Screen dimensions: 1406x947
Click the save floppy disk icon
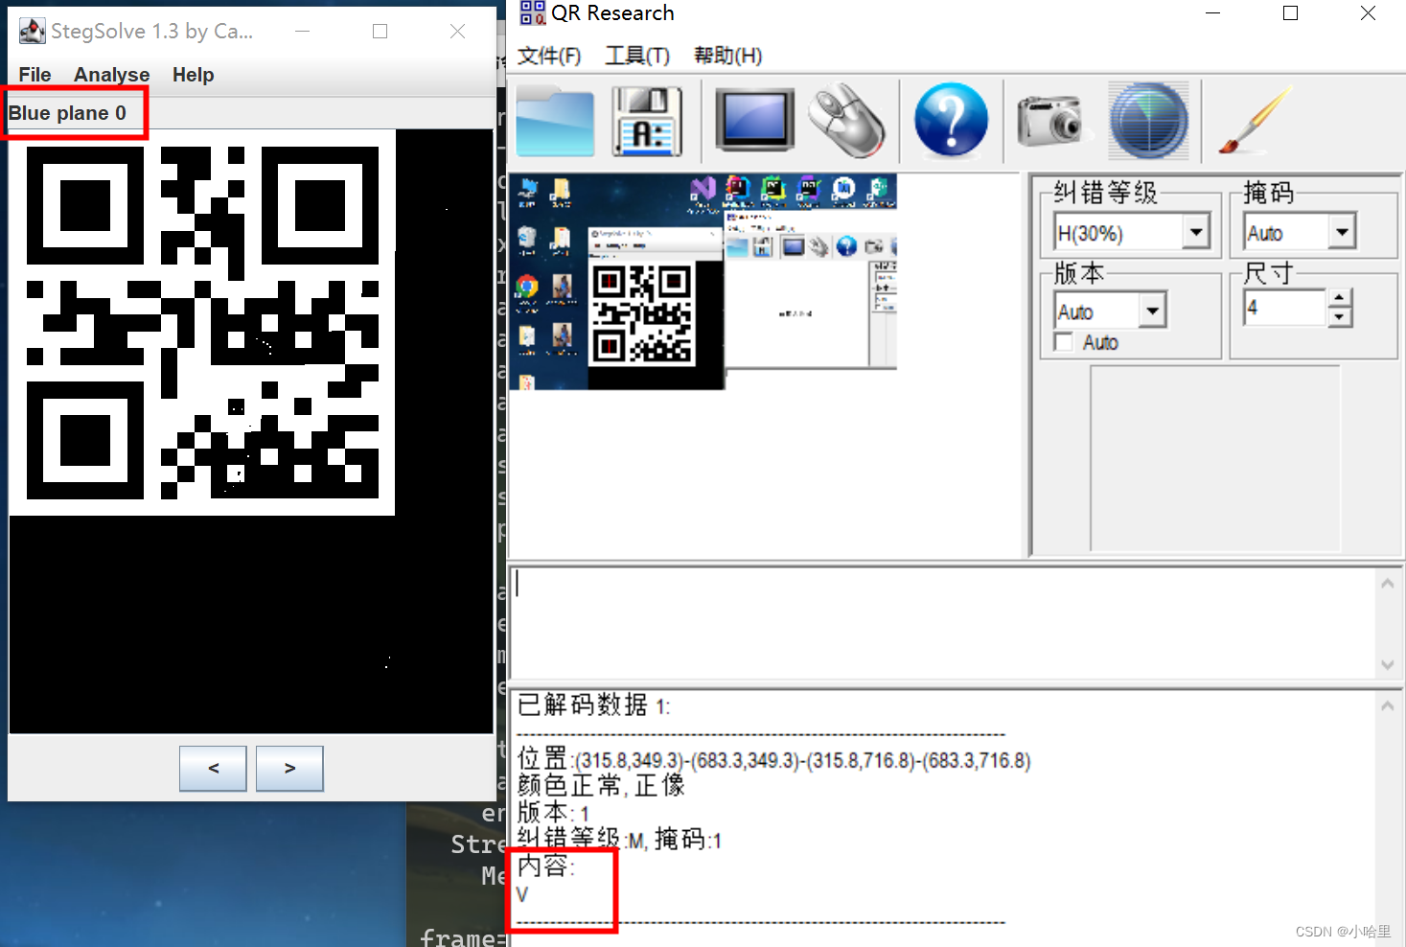[647, 121]
